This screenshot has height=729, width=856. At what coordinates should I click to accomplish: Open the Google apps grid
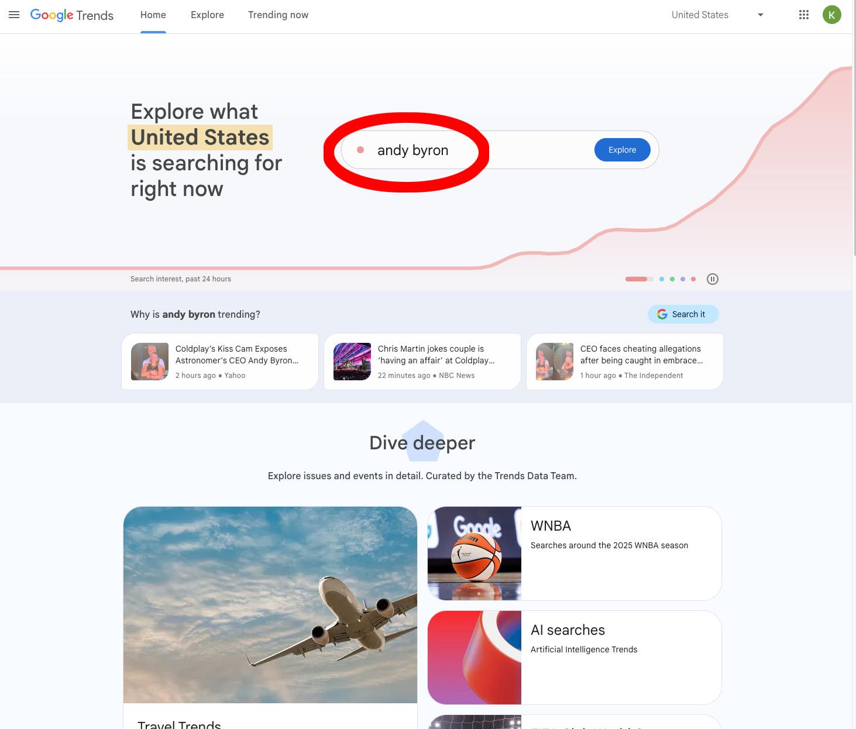pyautogui.click(x=804, y=15)
